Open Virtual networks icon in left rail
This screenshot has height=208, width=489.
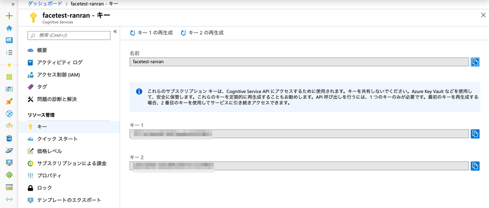point(9,199)
